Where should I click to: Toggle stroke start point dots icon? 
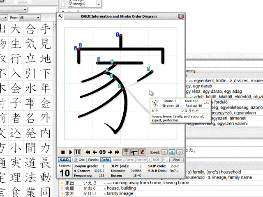(x=142, y=152)
